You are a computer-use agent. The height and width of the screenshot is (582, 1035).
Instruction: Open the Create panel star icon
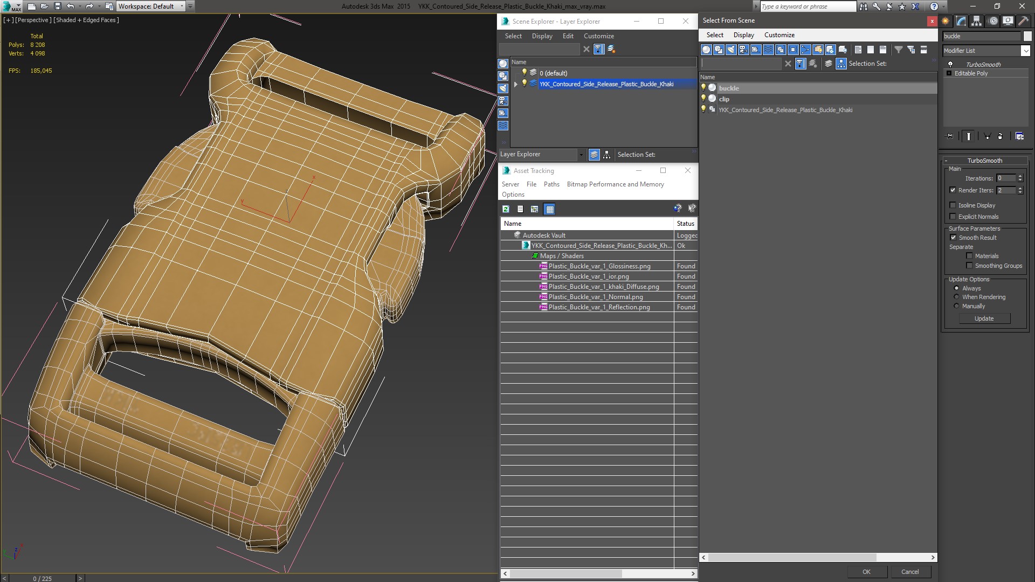point(946,21)
